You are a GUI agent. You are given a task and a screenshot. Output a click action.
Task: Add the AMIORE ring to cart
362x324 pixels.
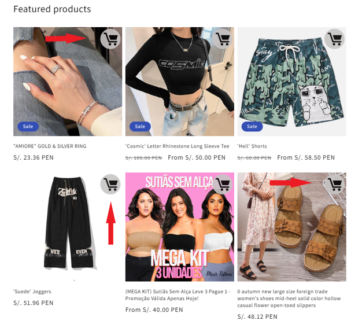coord(110,39)
